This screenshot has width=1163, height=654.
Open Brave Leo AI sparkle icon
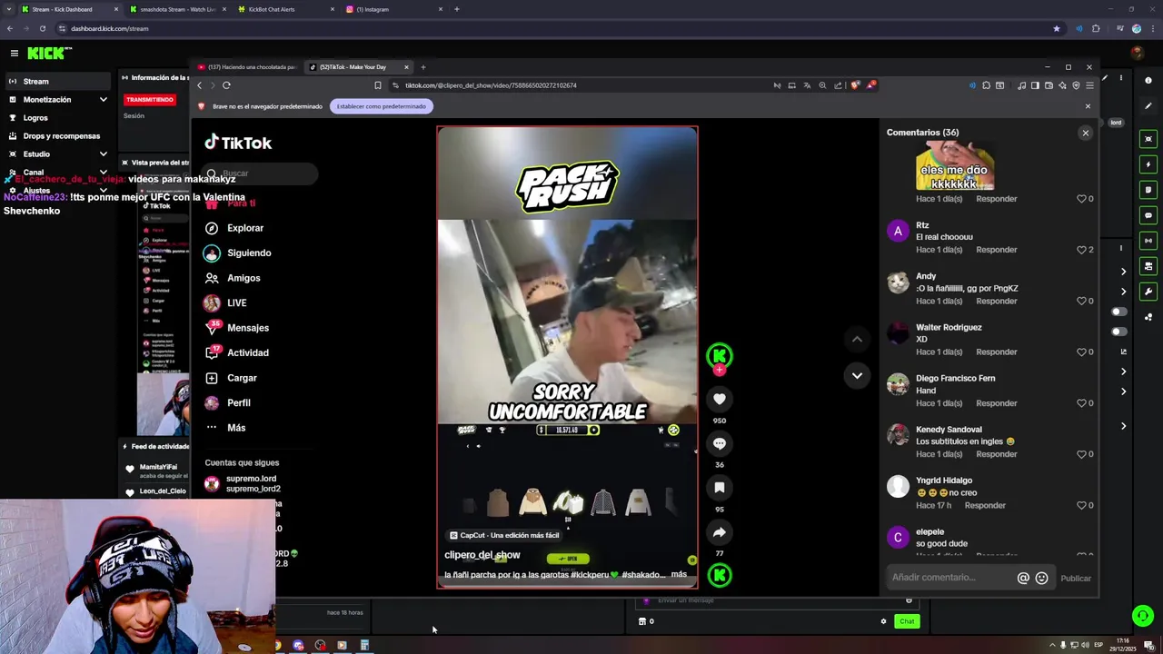[x=1063, y=85]
